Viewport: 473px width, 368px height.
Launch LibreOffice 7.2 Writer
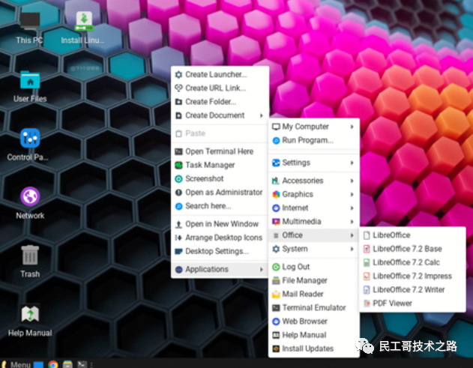(412, 289)
